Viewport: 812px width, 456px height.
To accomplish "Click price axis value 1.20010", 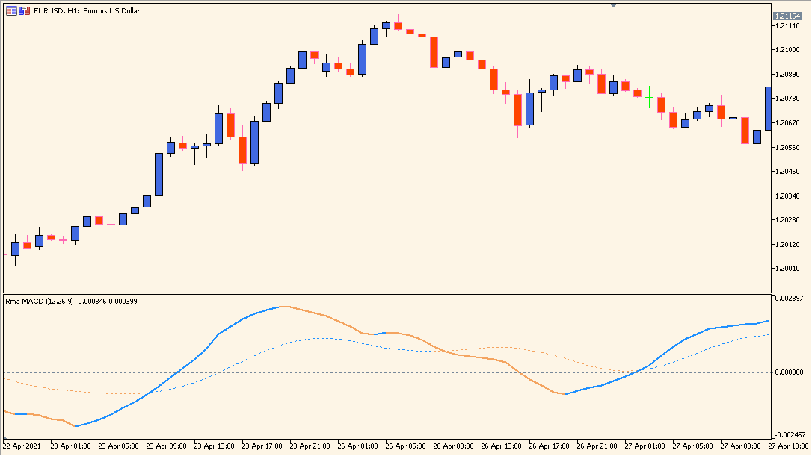I will [787, 269].
